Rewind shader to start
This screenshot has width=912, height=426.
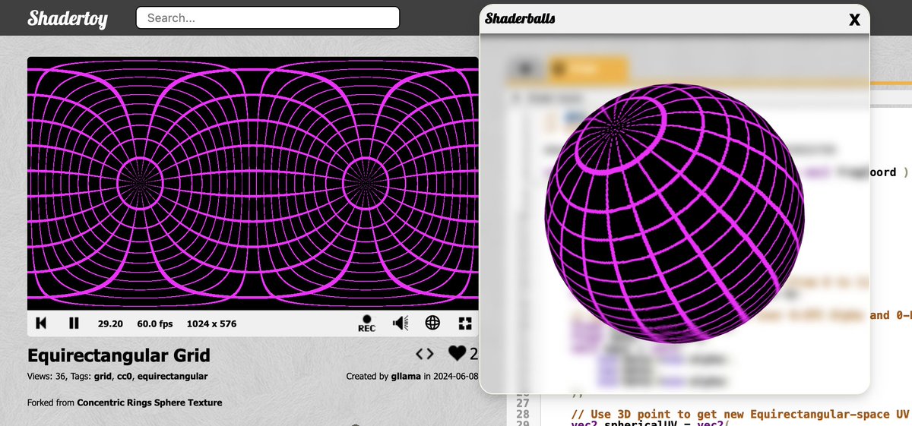point(41,323)
